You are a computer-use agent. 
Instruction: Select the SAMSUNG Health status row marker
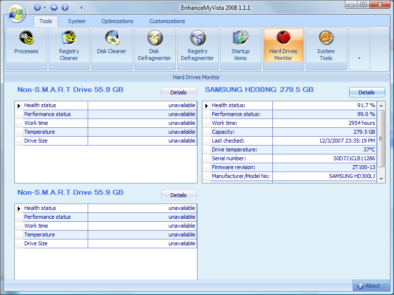point(206,106)
